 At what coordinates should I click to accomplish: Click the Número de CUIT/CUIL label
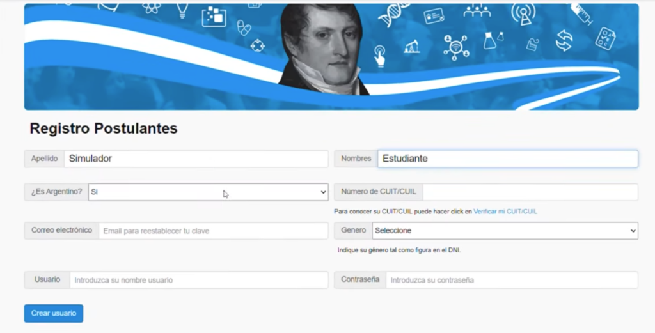click(x=379, y=192)
